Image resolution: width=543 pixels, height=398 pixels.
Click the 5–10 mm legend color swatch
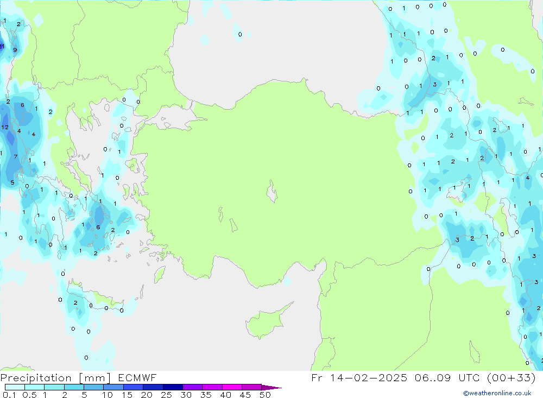(x=94, y=387)
